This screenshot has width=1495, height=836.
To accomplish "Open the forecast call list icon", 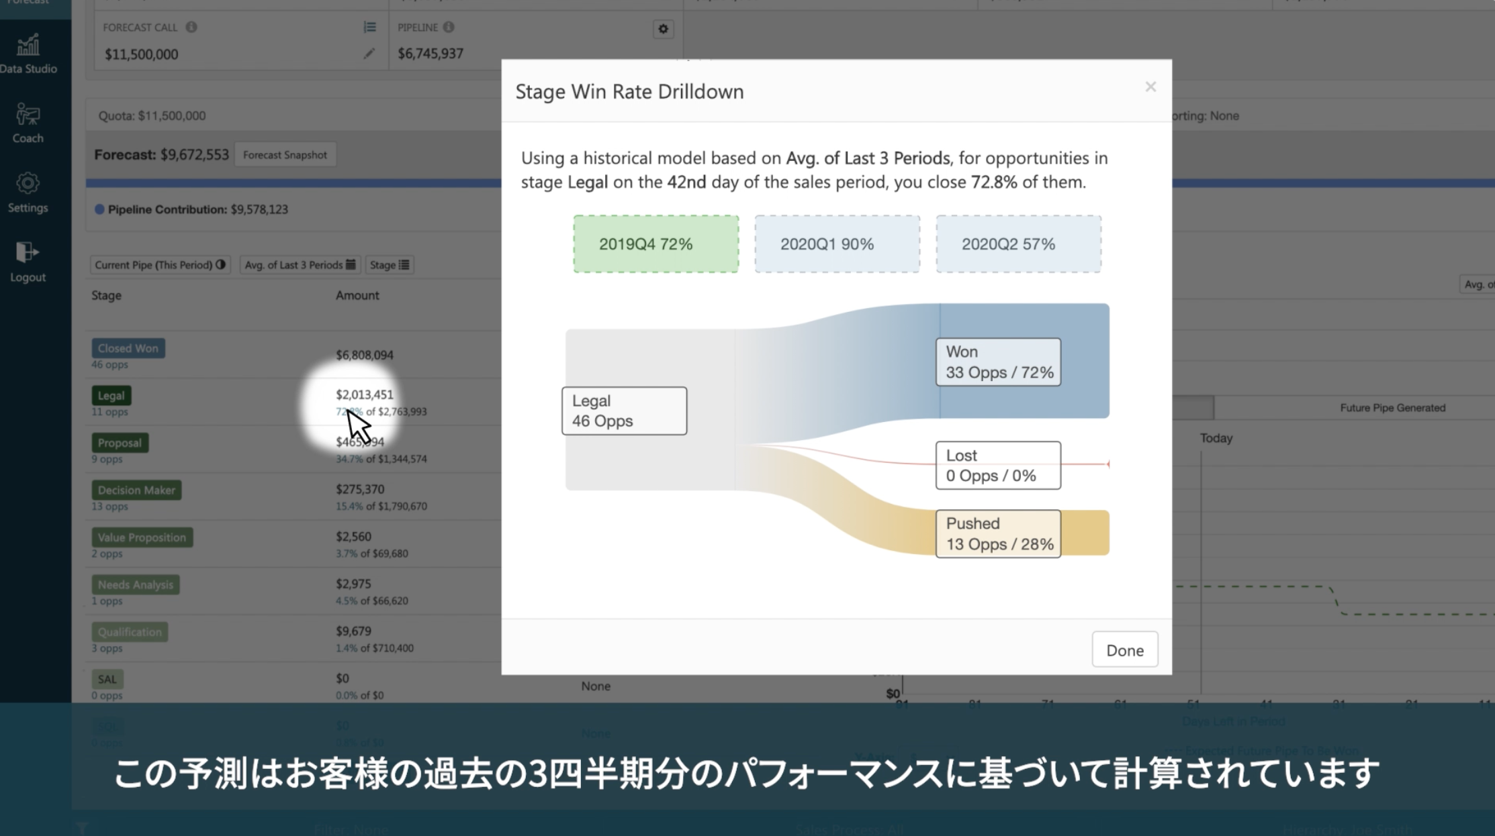I will [369, 27].
